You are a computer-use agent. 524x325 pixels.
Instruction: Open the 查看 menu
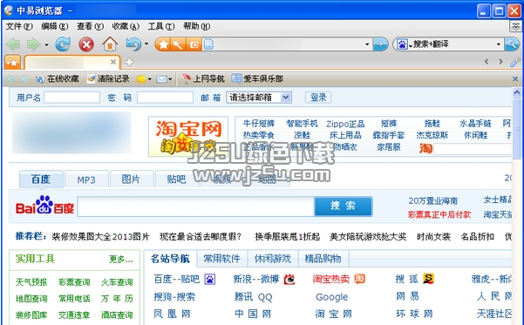[x=90, y=26]
